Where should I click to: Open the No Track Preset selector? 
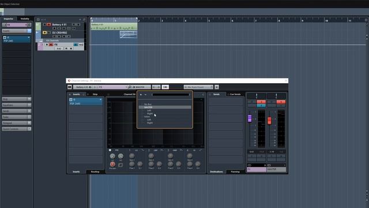coord(198,87)
